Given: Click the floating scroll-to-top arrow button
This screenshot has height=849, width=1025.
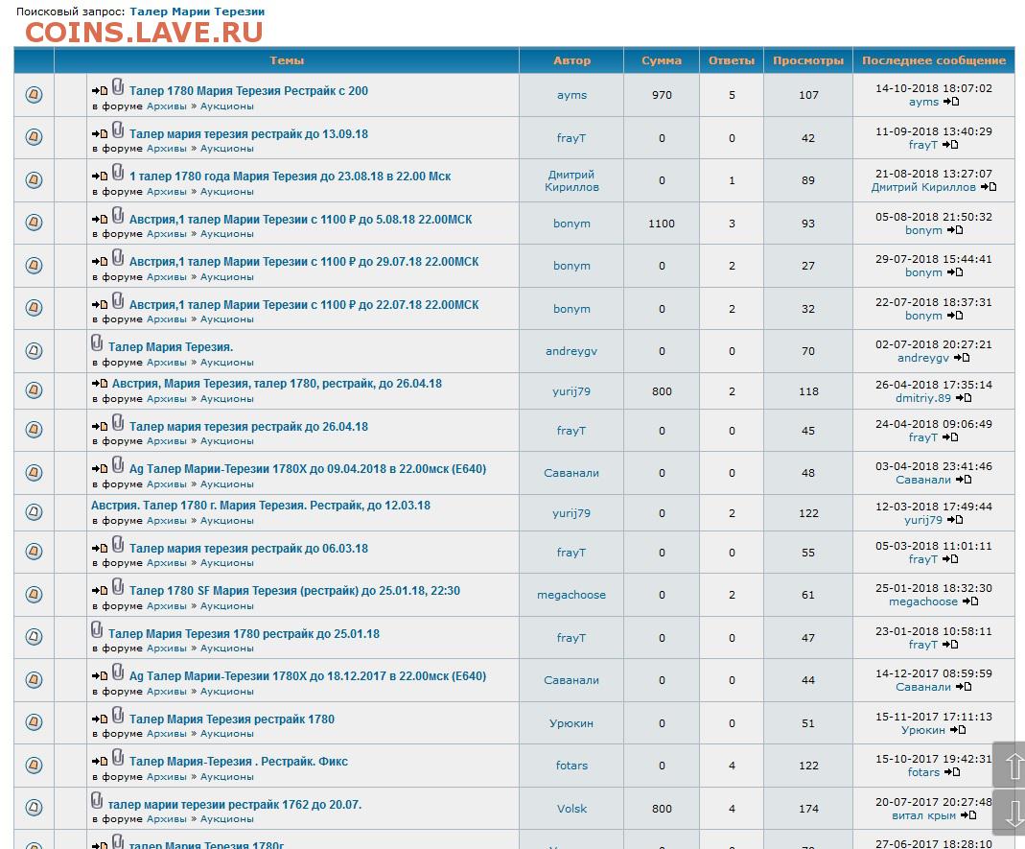Looking at the screenshot, I should 1010,766.
